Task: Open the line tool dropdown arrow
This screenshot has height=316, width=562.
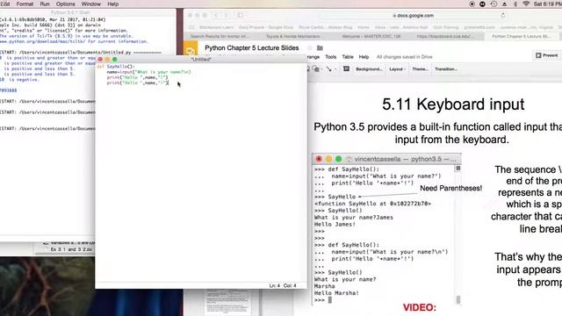Action: tap(335, 69)
